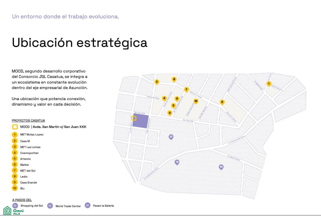Click legend badge 14 beside Paseo la Galería
Screen dimensions: 321x218
pyautogui.click(x=87, y=205)
